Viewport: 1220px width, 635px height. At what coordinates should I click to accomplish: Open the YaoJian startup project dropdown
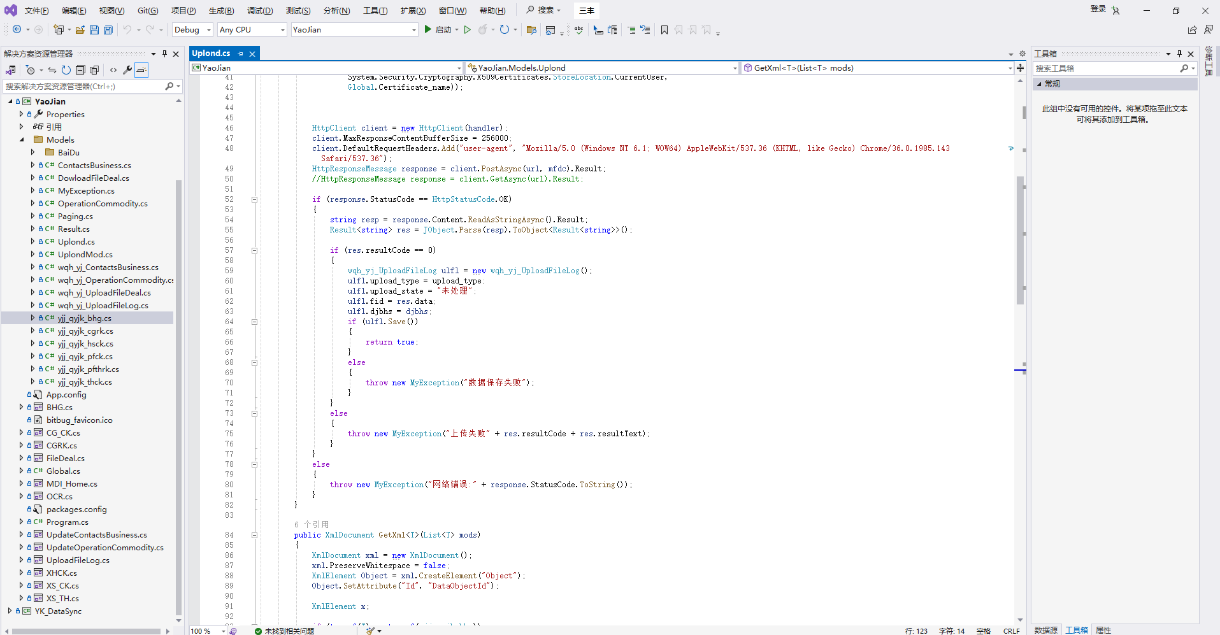tap(354, 29)
